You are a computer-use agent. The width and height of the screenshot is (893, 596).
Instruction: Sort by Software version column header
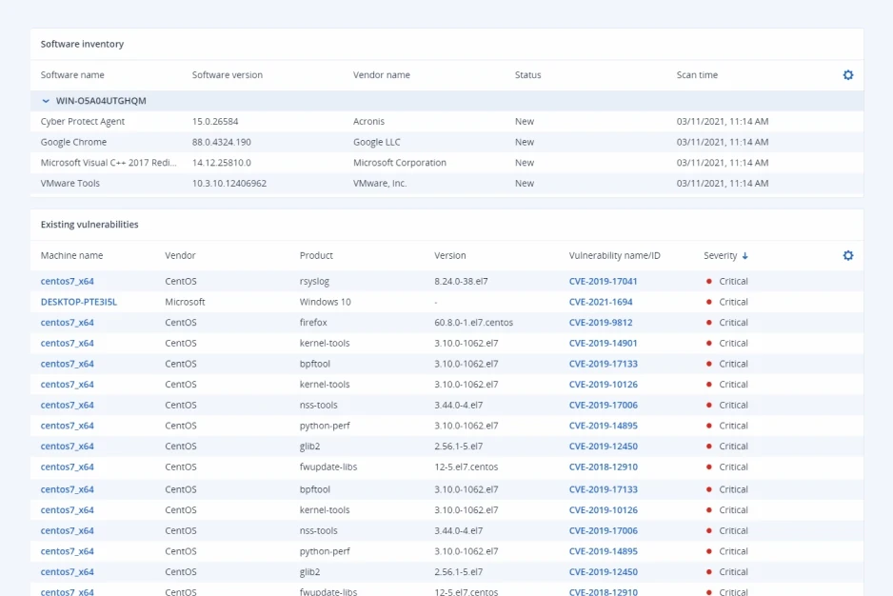228,74
